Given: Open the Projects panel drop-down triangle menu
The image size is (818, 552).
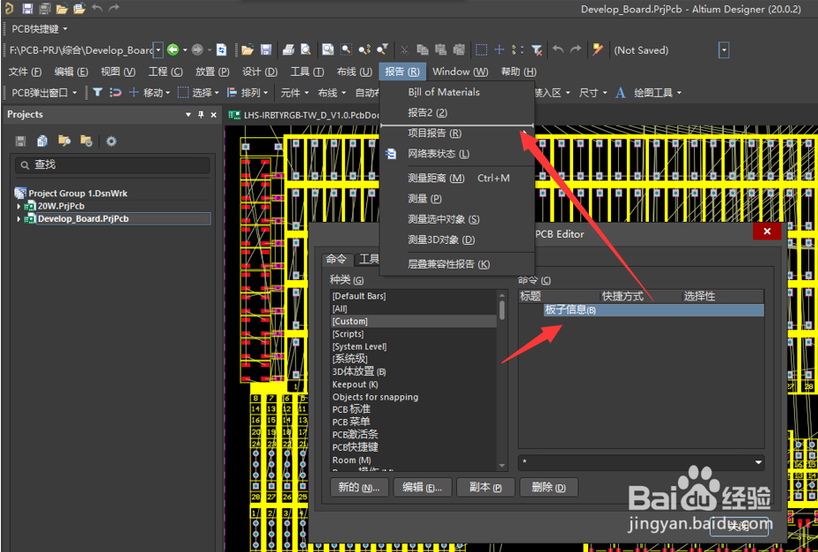Looking at the screenshot, I should click(188, 114).
